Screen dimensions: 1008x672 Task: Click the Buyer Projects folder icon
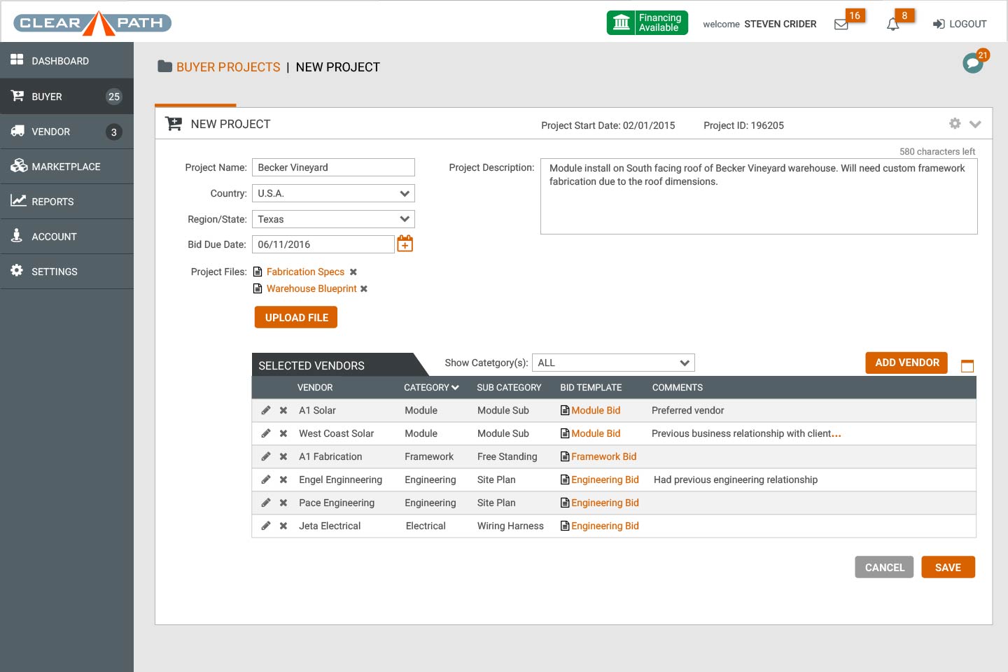165,66
